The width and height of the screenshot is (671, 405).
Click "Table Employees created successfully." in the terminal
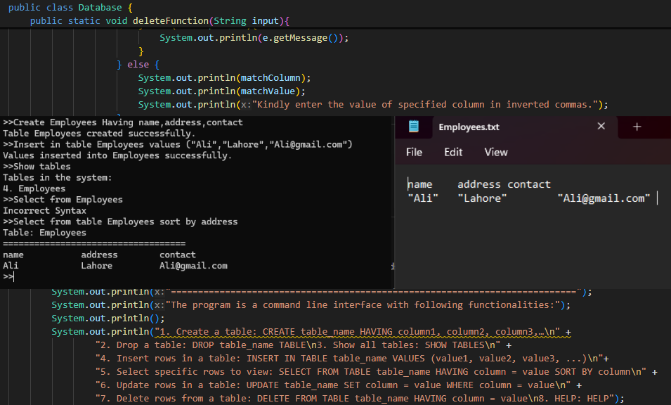(x=99, y=134)
